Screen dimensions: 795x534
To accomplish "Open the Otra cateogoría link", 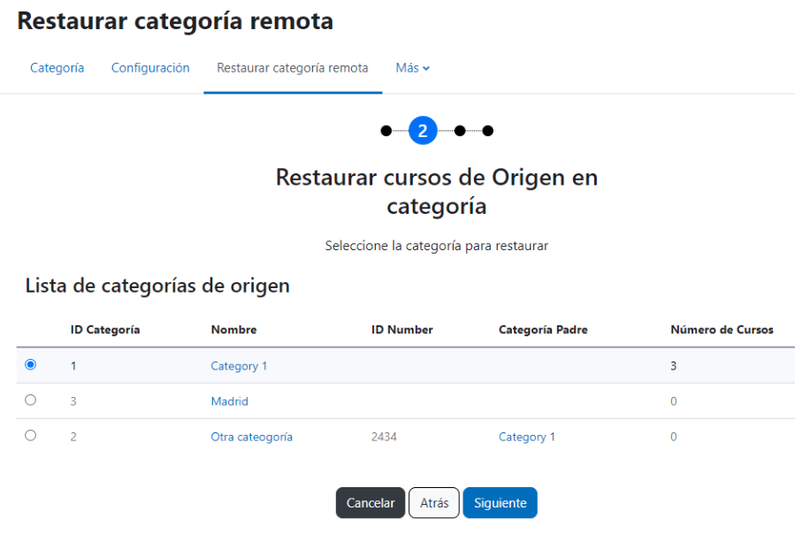I will click(x=251, y=437).
